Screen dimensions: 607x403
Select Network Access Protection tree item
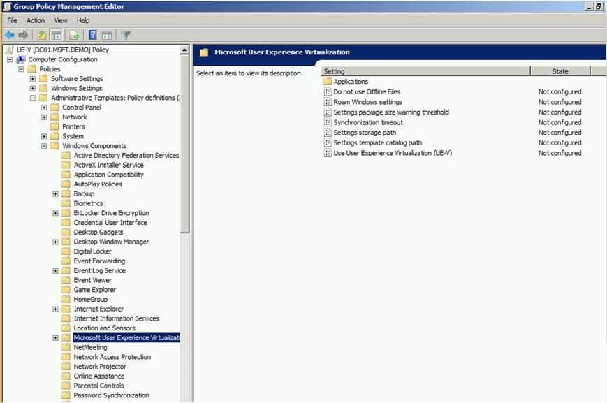pyautogui.click(x=112, y=357)
